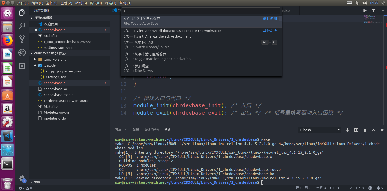Open the terminal selector dropdown 1: bash
The width and height of the screenshot is (387, 191).
[x=319, y=130]
